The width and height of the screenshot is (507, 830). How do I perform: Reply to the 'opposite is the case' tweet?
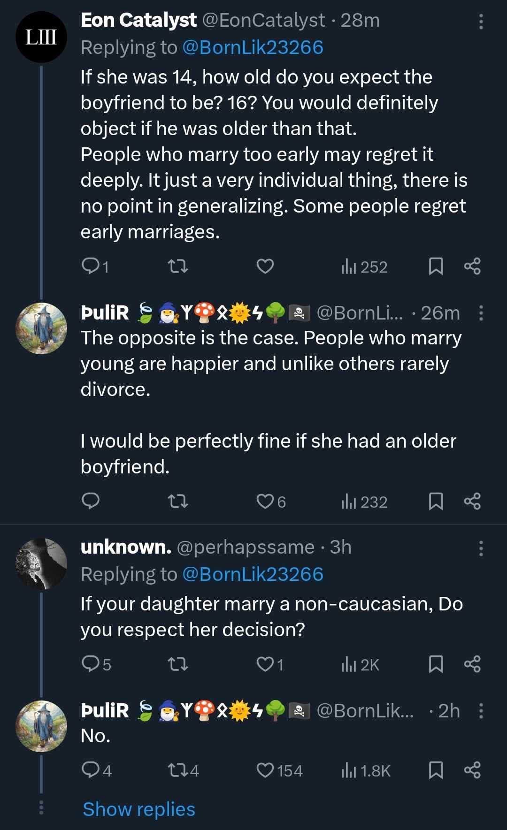coord(91,501)
